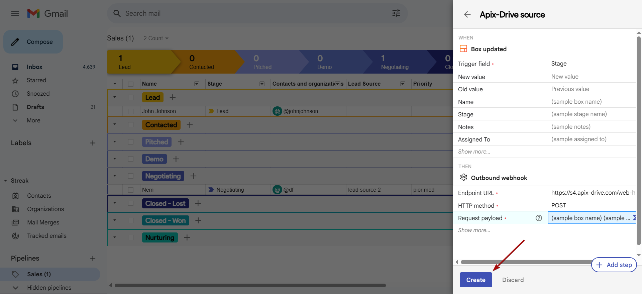Click the Outbound webhook gear icon
642x294 pixels.
click(x=463, y=177)
